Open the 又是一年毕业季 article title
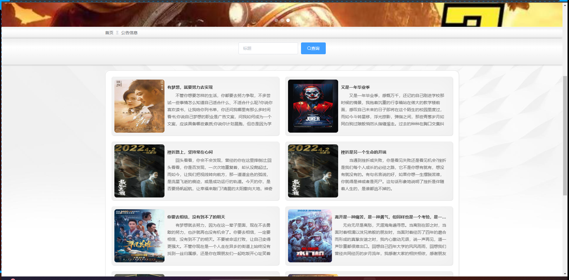 355,87
